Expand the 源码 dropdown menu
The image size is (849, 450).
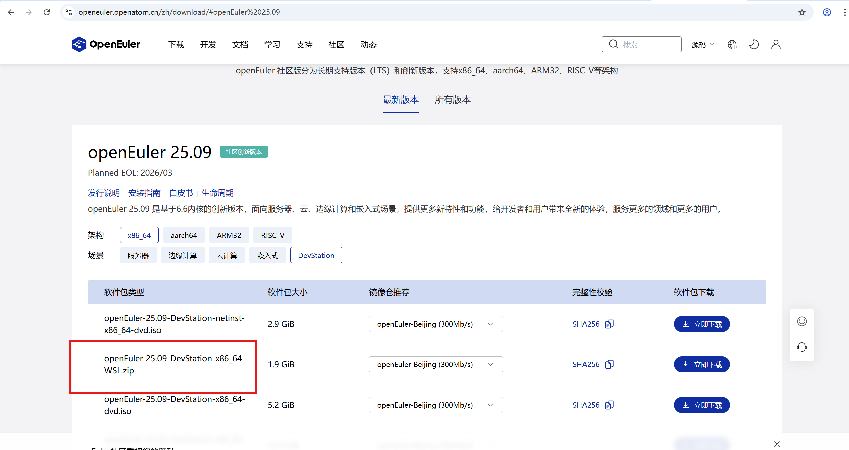pos(703,45)
